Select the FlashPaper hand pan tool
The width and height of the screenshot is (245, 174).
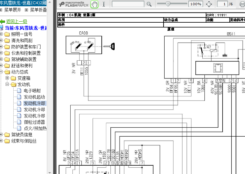94,4
